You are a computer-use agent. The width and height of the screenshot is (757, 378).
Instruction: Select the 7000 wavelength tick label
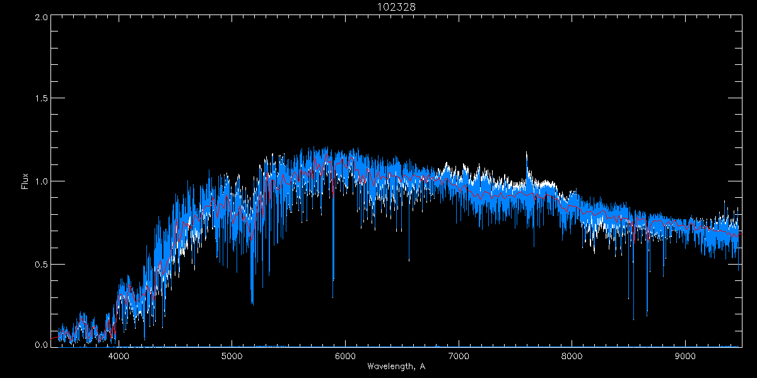click(x=459, y=356)
